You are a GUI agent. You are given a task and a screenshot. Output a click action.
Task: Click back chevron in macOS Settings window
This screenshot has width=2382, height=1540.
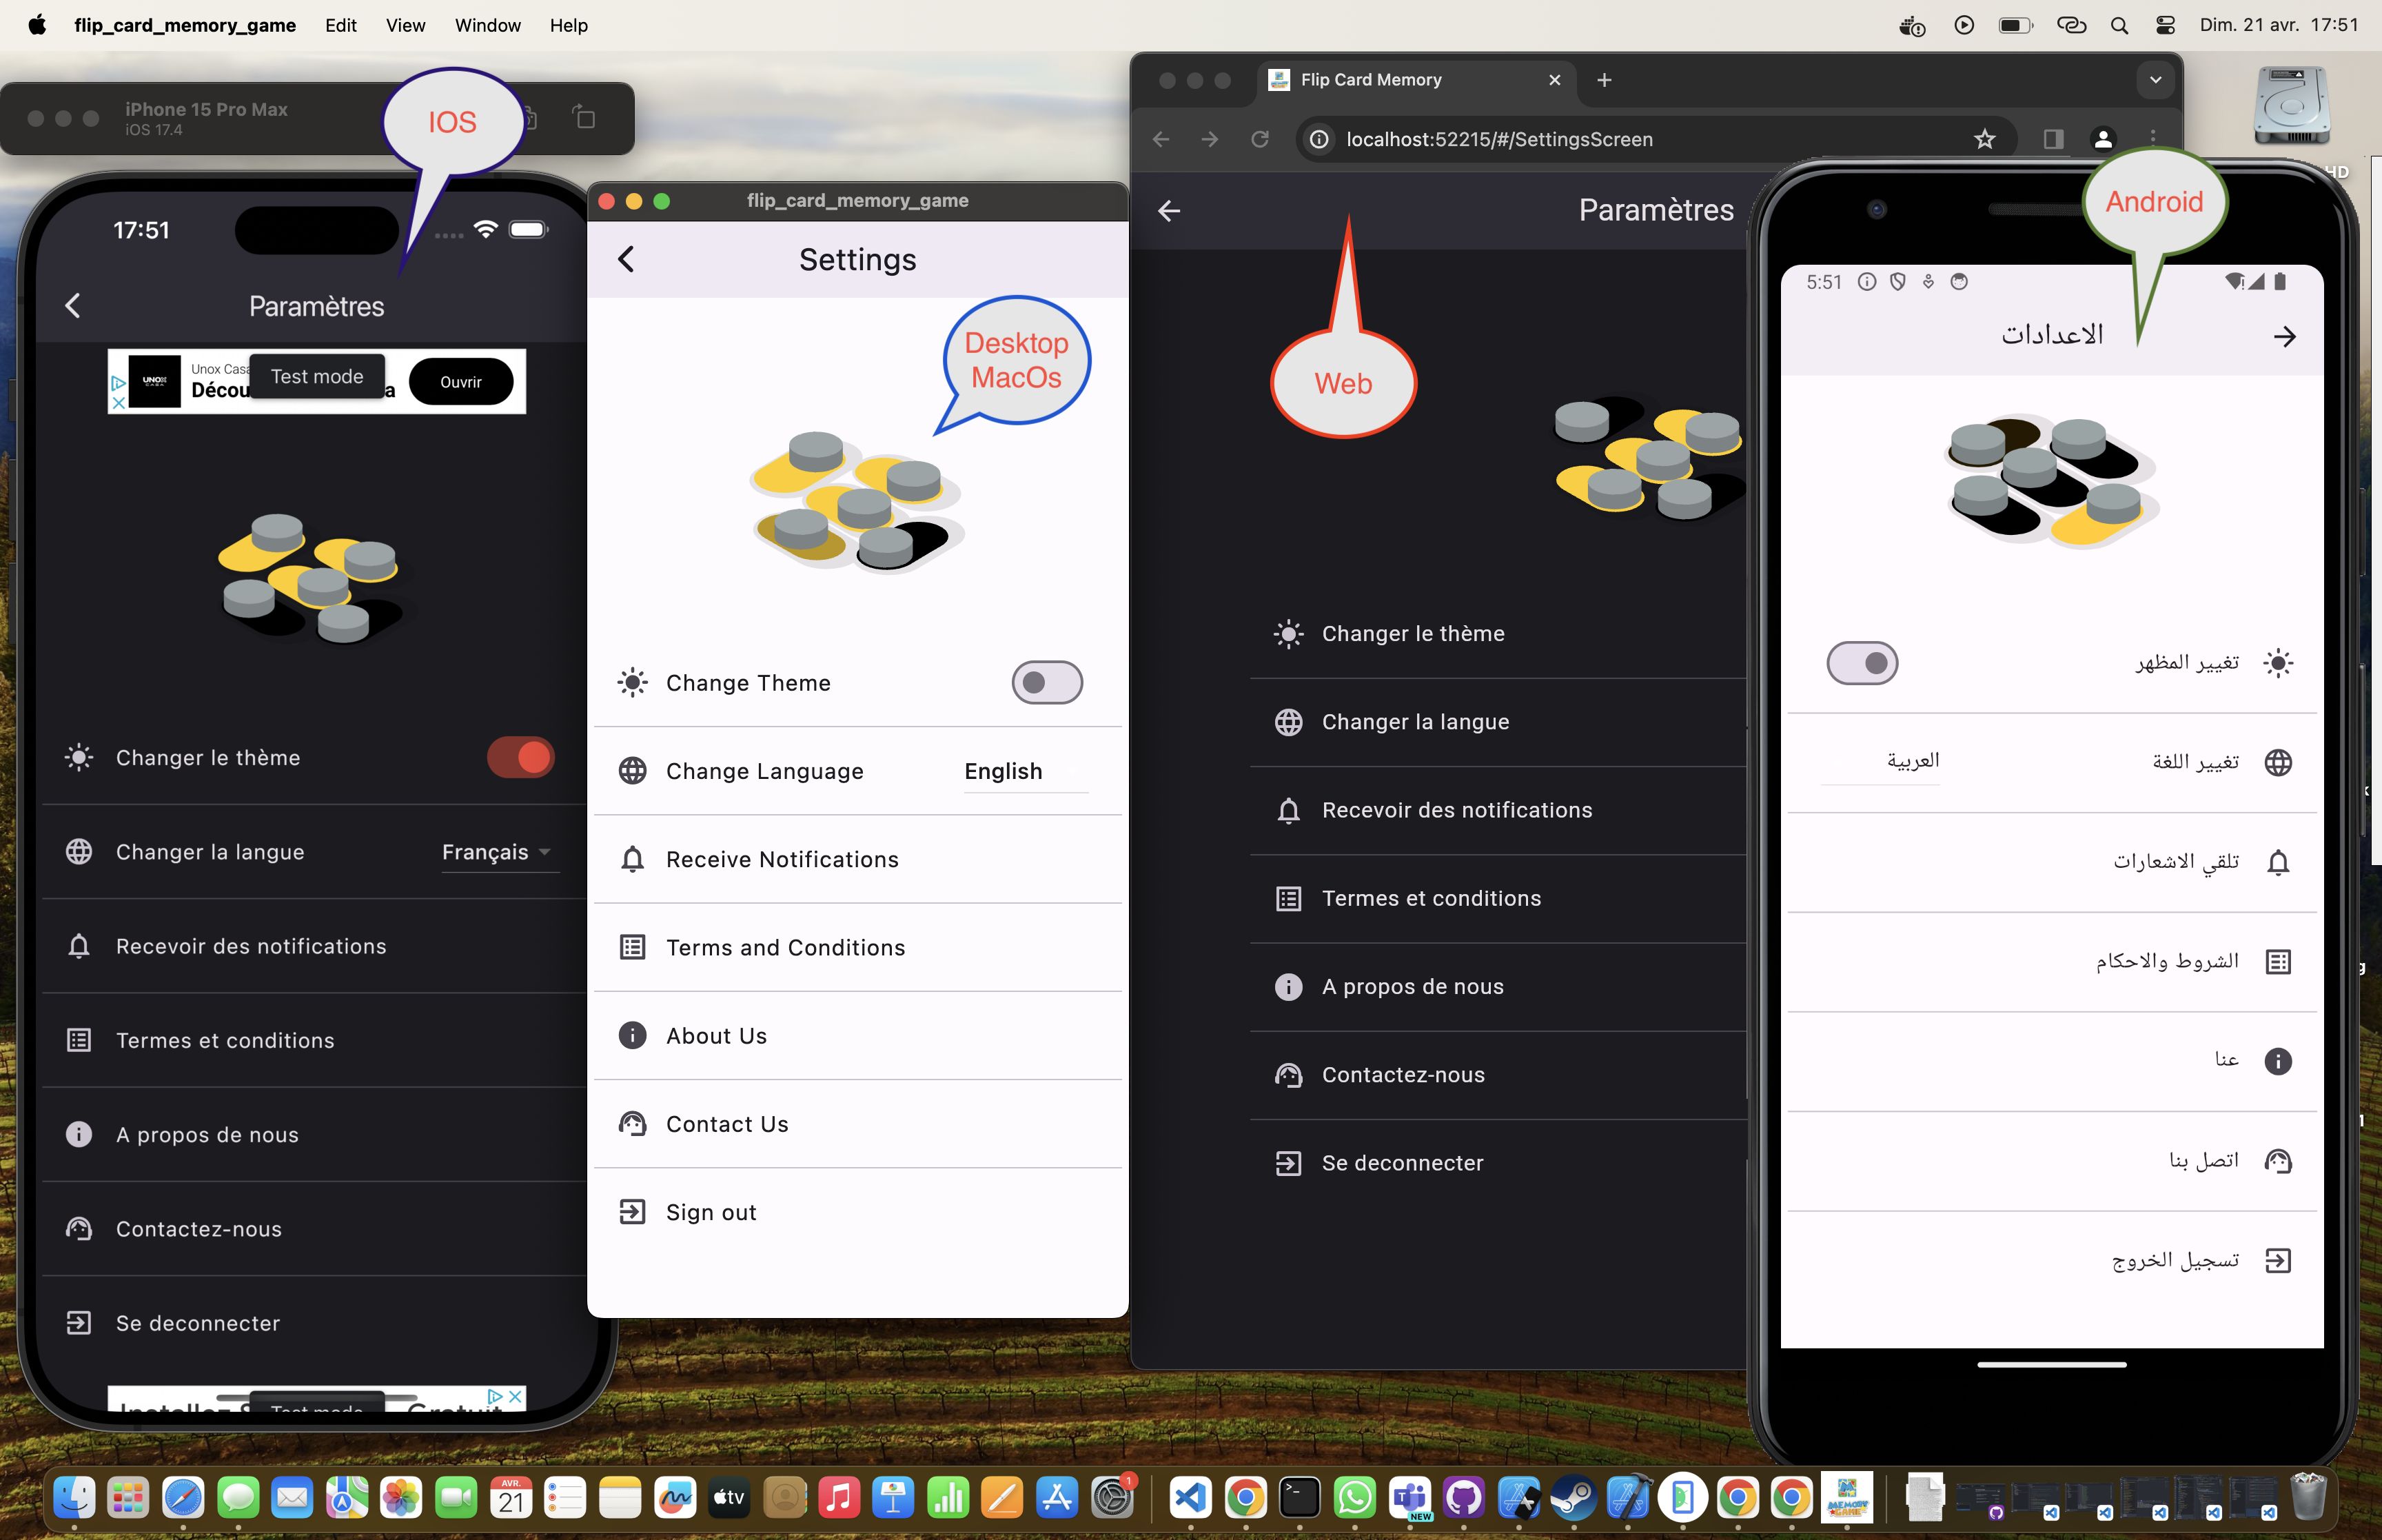[627, 260]
